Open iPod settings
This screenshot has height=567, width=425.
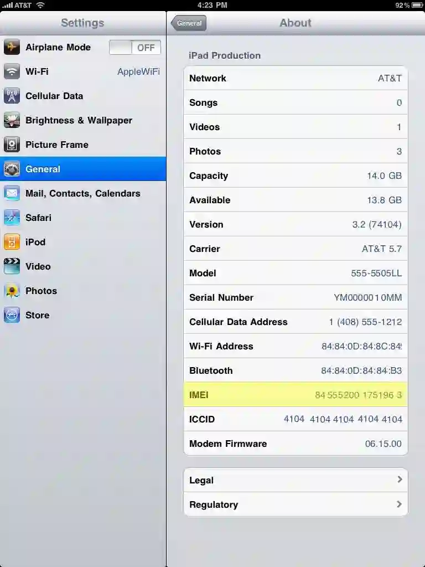(83, 242)
